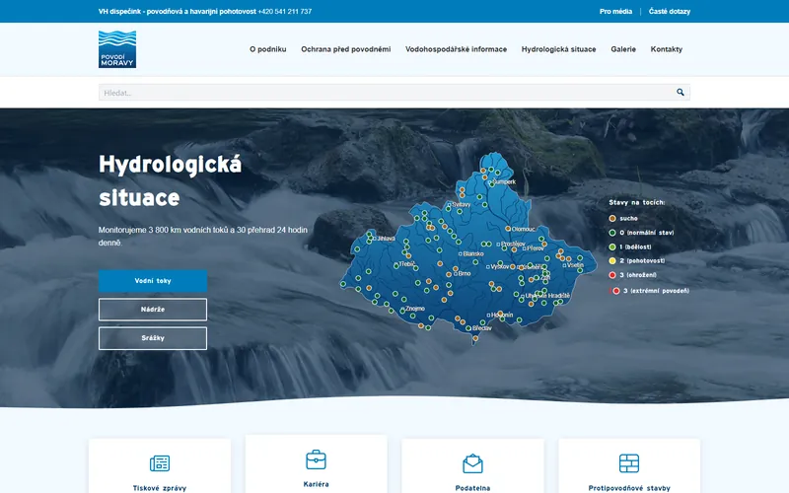789x493 pixels.
Task: Select the Hodonín marker on the map
Action: point(488,315)
